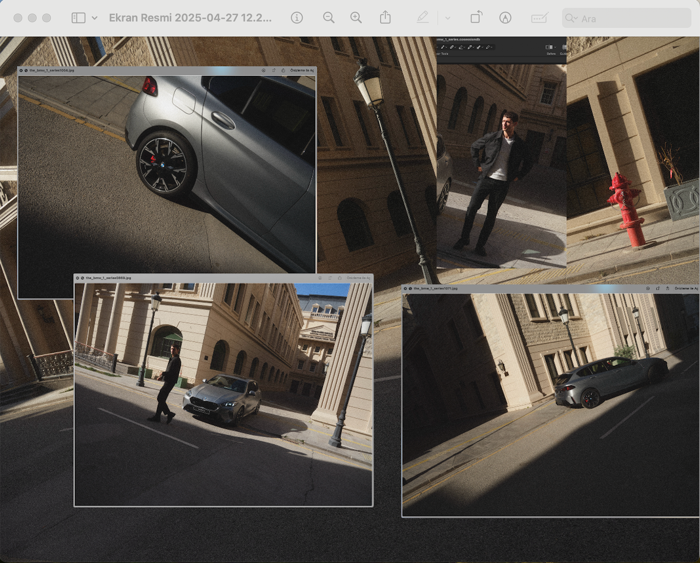Expand the sidebar view options chevron
This screenshot has height=563, width=700.
pyautogui.click(x=94, y=18)
